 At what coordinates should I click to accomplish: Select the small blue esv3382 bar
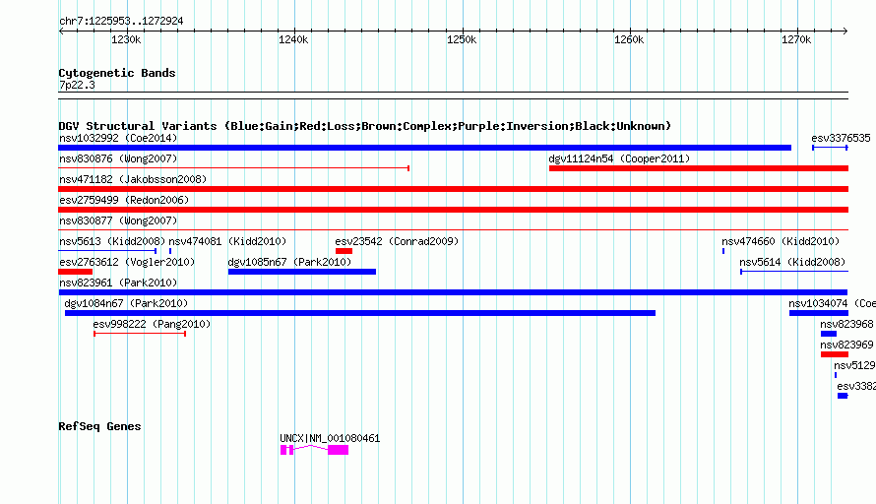click(843, 396)
